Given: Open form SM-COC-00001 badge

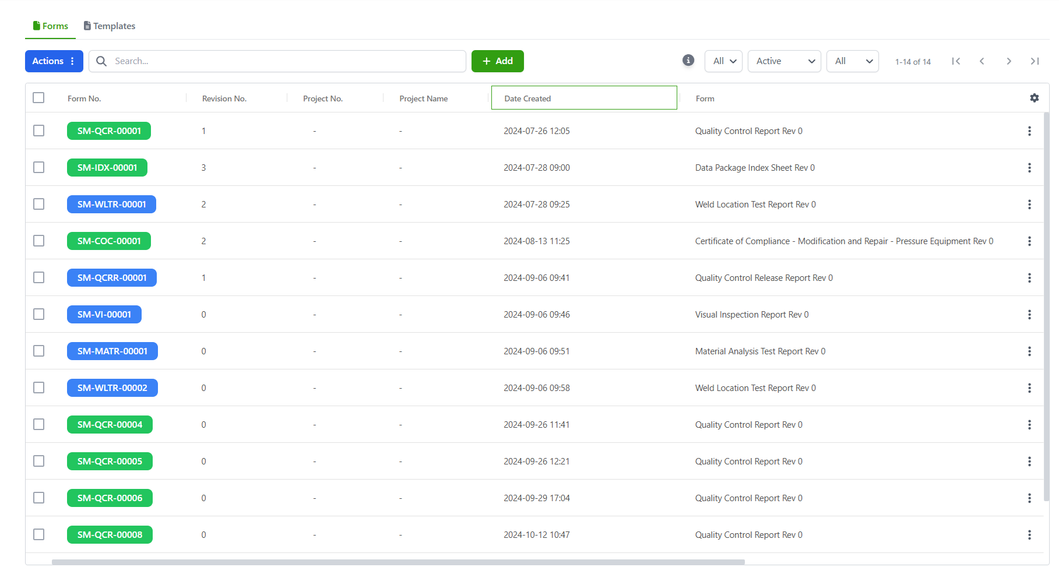Looking at the screenshot, I should [109, 241].
